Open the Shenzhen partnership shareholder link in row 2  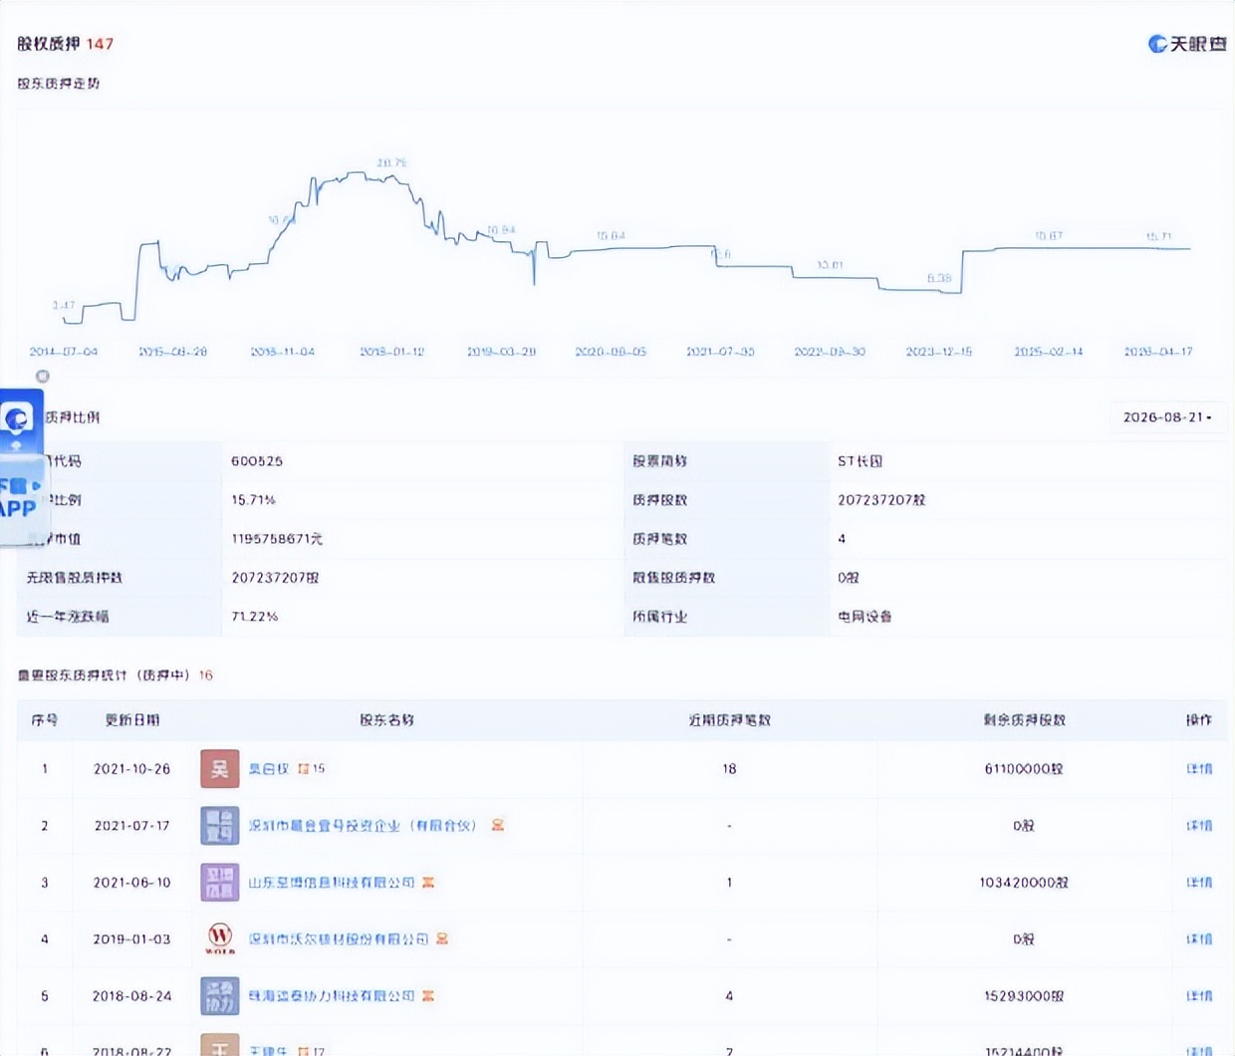pyautogui.click(x=364, y=826)
